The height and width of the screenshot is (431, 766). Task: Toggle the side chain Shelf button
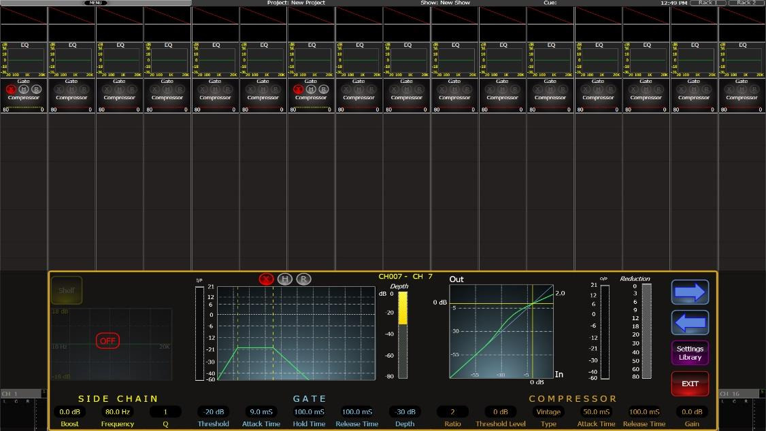67,290
